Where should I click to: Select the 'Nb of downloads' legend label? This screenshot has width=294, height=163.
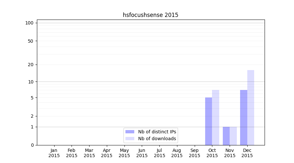click(x=157, y=139)
